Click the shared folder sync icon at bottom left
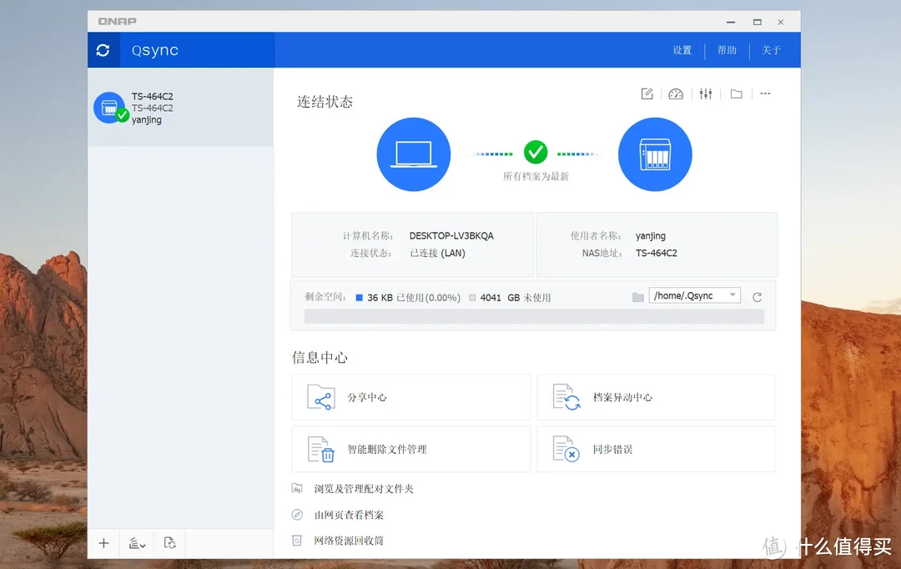This screenshot has height=569, width=901. [x=169, y=543]
